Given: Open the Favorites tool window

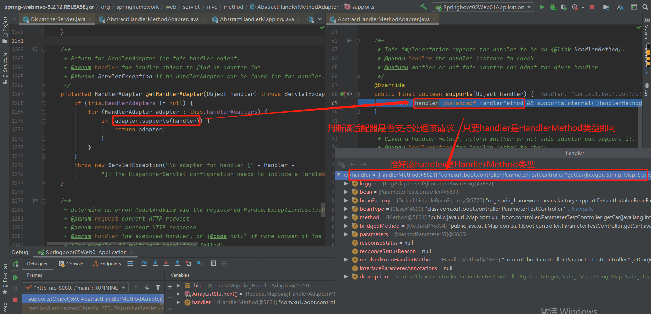Looking at the screenshot, I should 5,279.
